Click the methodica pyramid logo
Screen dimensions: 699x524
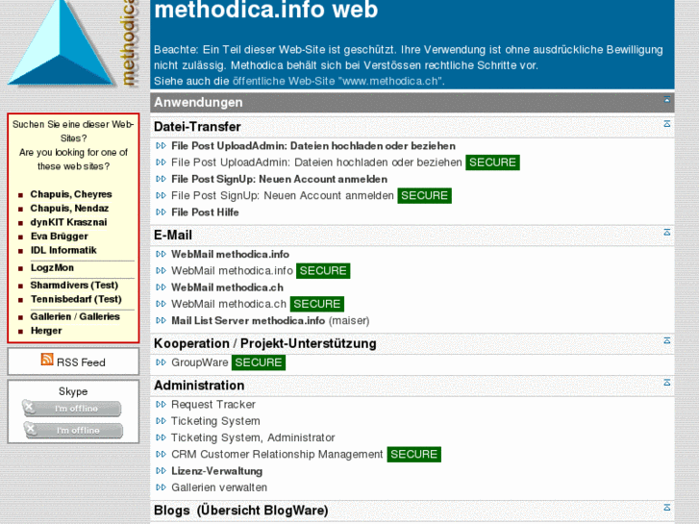[x=61, y=42]
